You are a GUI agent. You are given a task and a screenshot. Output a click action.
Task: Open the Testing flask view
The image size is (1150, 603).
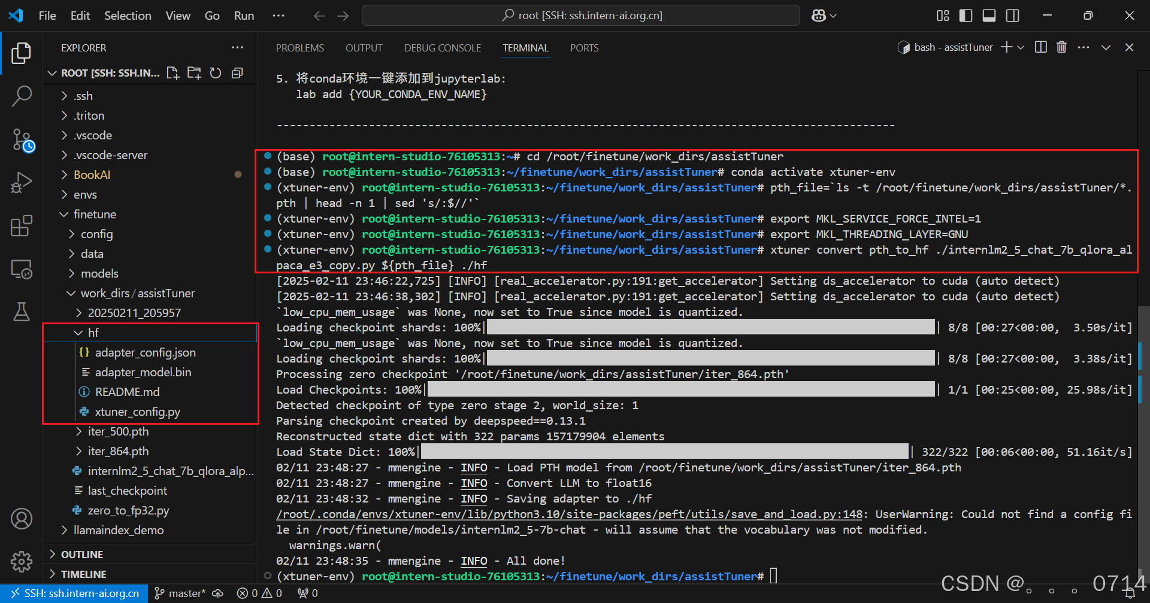tap(22, 312)
